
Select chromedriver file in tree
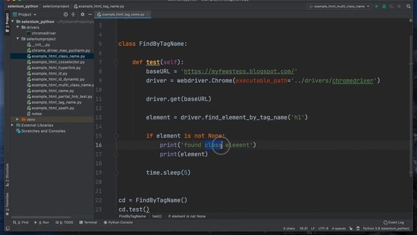[x=44, y=33]
